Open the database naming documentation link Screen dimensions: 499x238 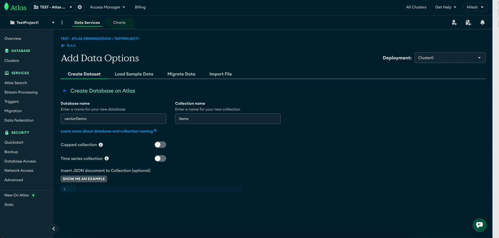(x=107, y=131)
